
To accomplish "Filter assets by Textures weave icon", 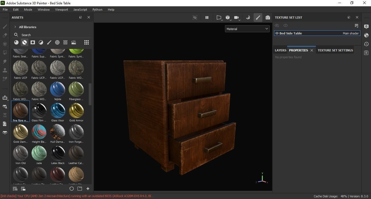I will (x=66, y=42).
